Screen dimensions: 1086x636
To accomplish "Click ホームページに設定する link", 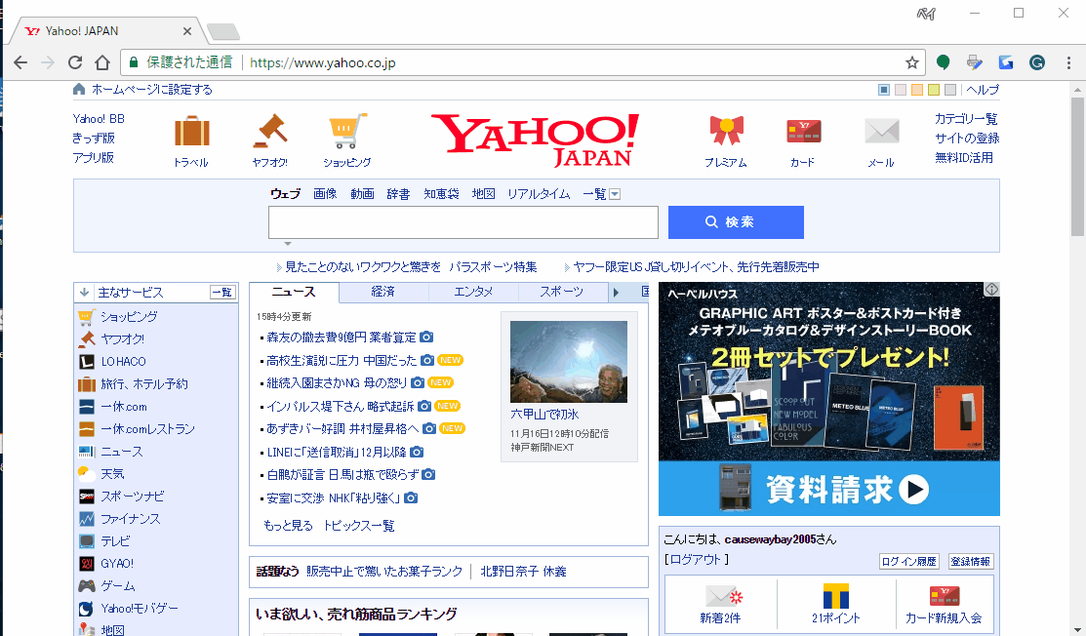I will [x=151, y=90].
